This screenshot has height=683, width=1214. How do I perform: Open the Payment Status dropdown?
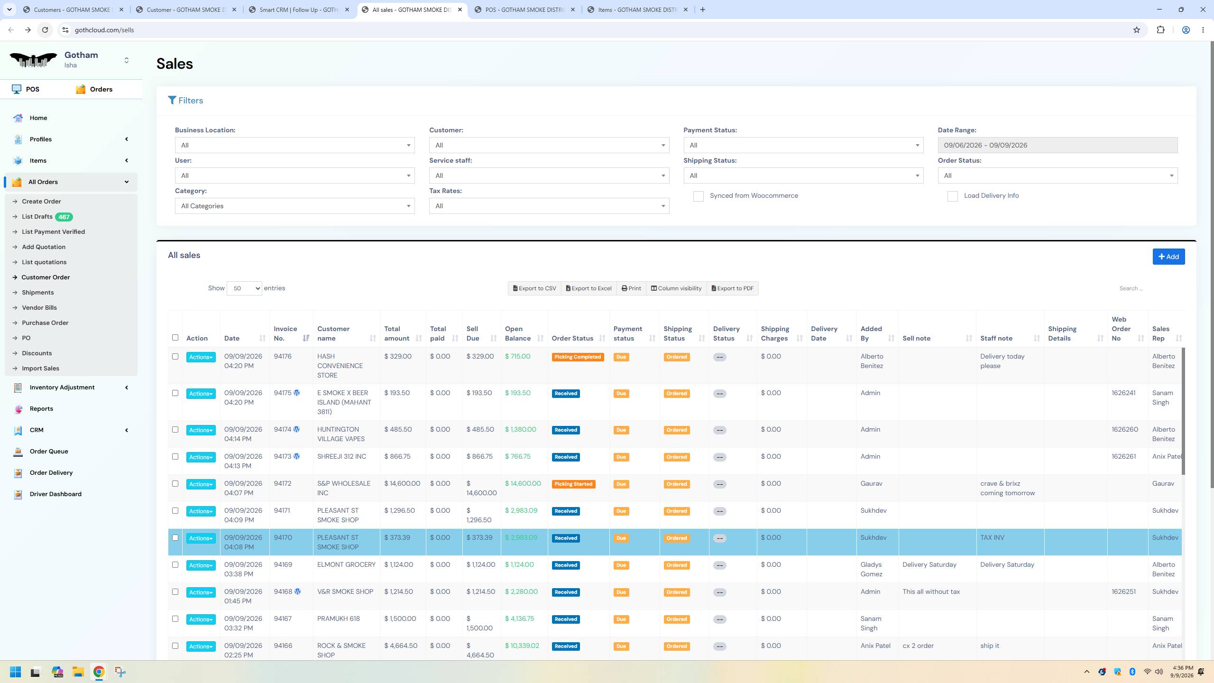[803, 145]
